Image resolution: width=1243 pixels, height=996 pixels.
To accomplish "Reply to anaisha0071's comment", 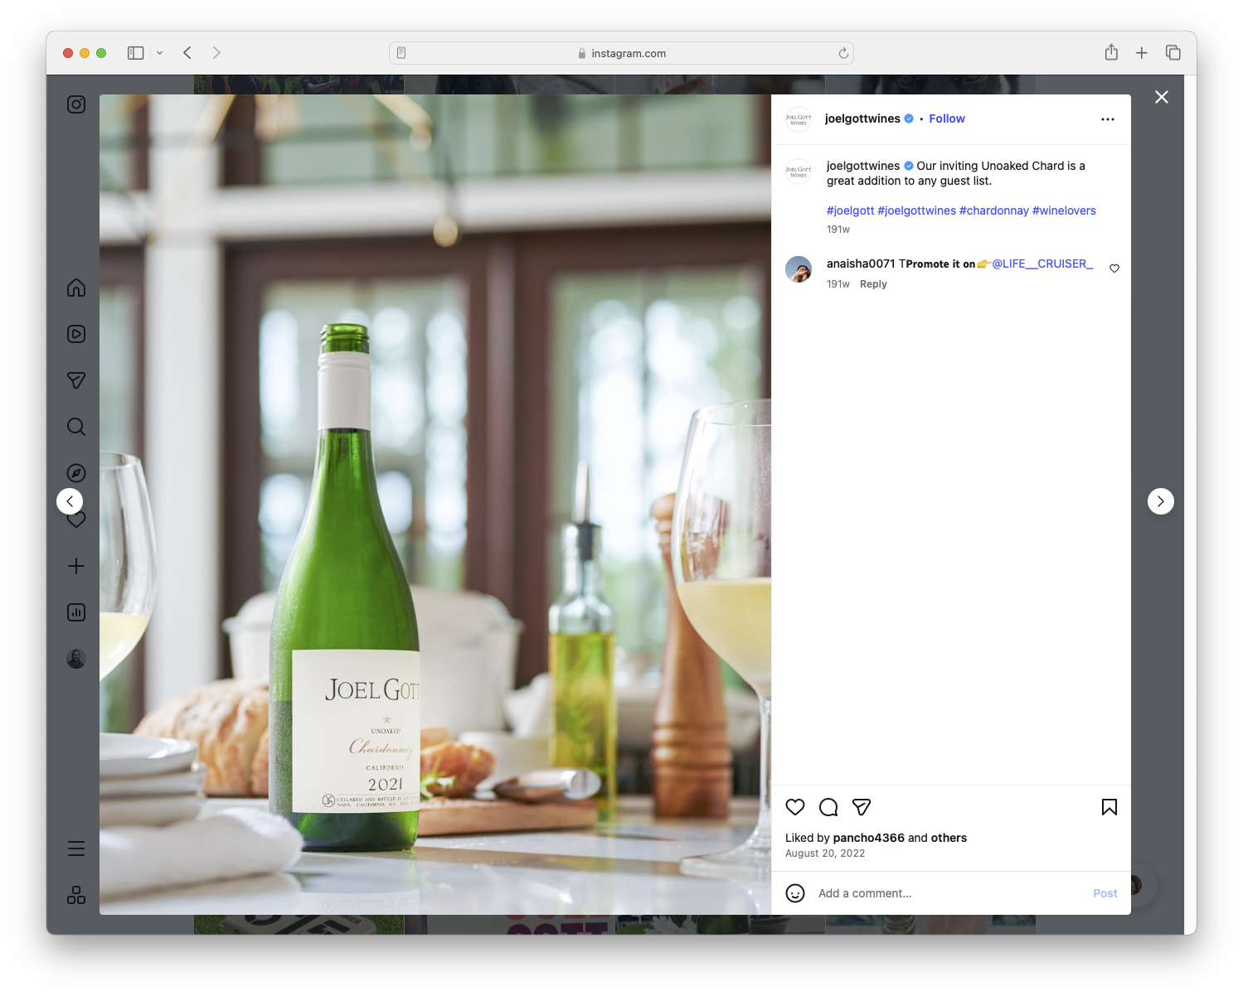I will pyautogui.click(x=873, y=284).
